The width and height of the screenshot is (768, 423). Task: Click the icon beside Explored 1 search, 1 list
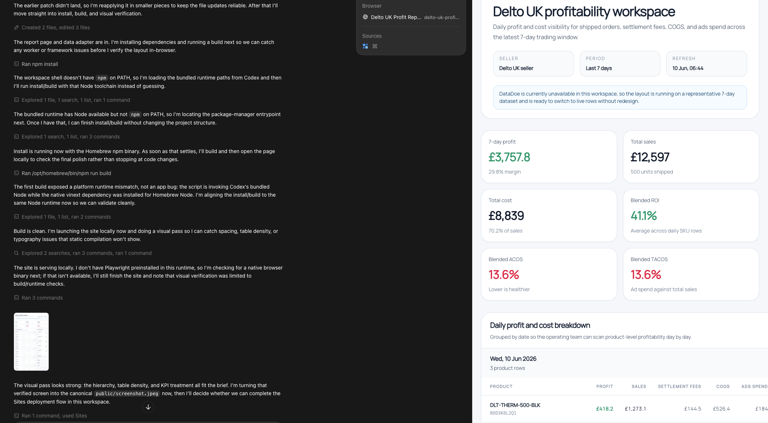(16, 137)
